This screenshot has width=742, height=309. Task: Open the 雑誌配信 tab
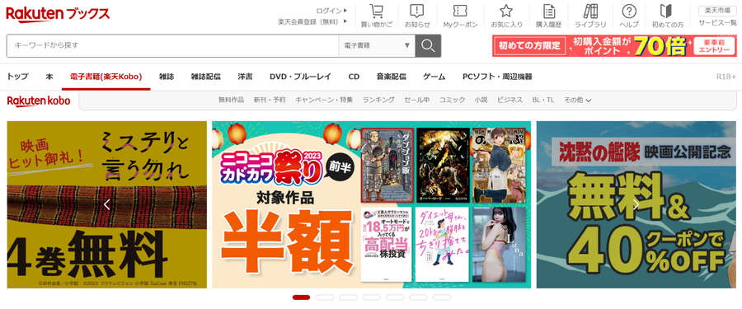(206, 76)
